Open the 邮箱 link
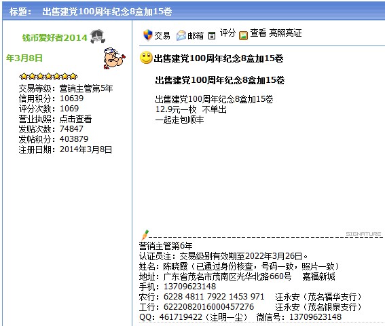This screenshot has width=385, height=326. click(x=196, y=36)
